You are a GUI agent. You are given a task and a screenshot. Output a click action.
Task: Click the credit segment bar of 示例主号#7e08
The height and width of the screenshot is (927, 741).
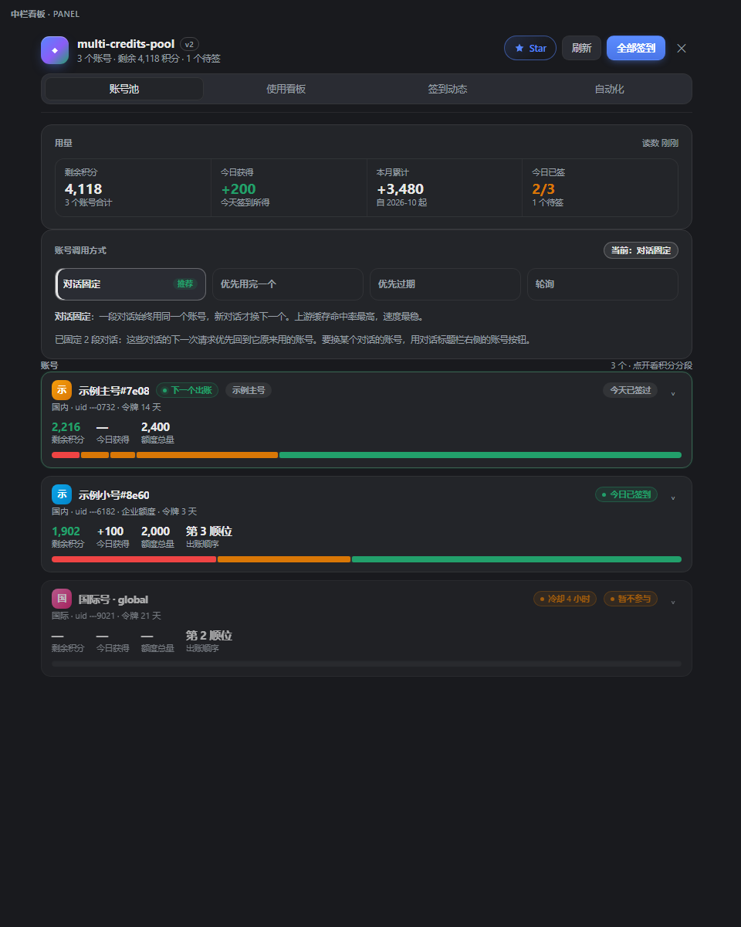click(367, 455)
